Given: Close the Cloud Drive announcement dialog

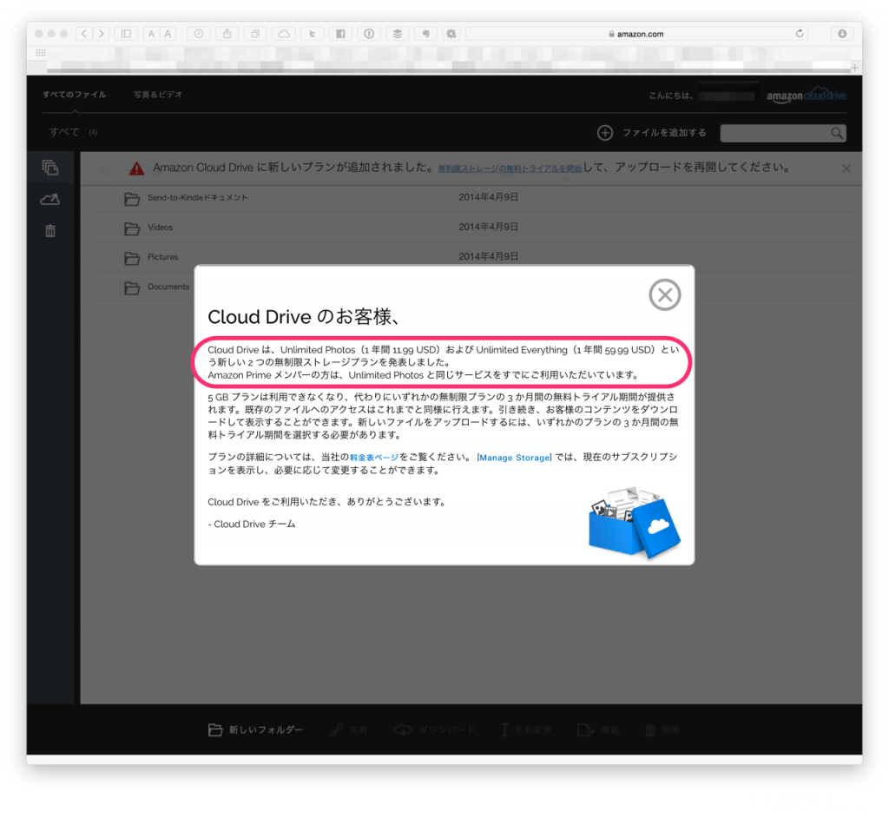Looking at the screenshot, I should [x=664, y=295].
